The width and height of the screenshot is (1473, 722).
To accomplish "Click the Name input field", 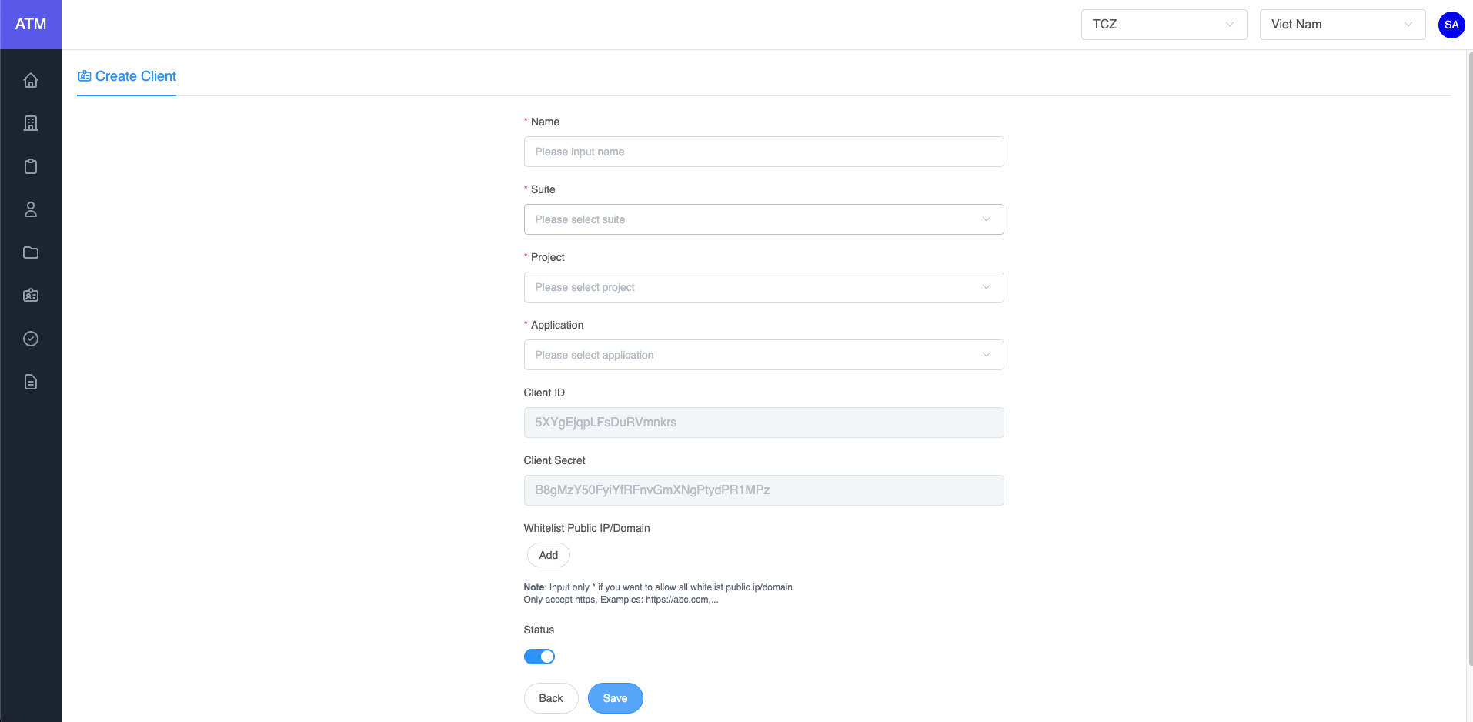I will coord(763,152).
